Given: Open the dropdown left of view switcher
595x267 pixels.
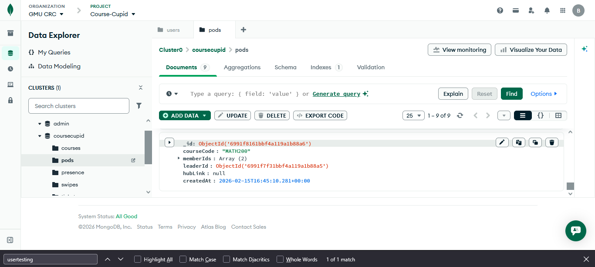Looking at the screenshot, I should point(504,115).
